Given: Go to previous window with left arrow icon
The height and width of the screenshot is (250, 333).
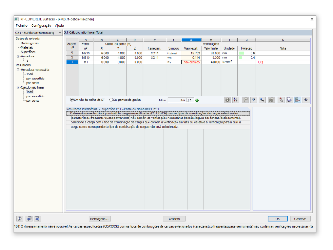Looking at the screenshot, I should click(29, 218).
